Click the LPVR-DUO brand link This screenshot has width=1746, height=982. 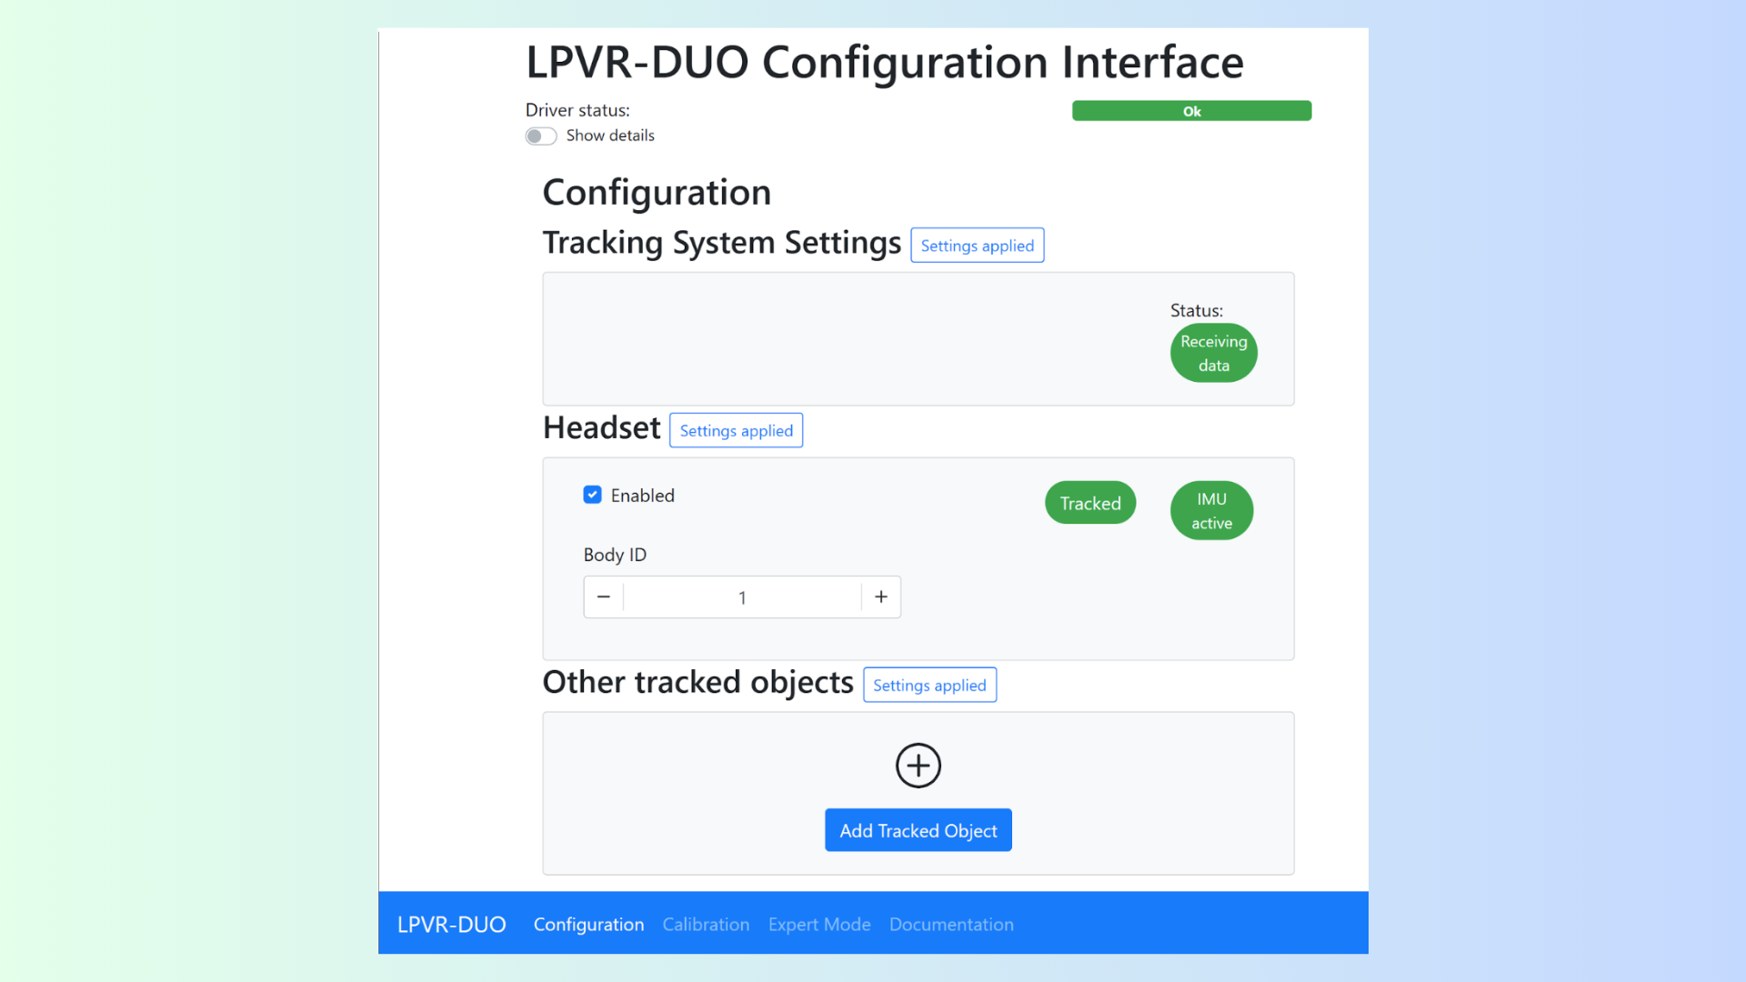pyautogui.click(x=452, y=924)
